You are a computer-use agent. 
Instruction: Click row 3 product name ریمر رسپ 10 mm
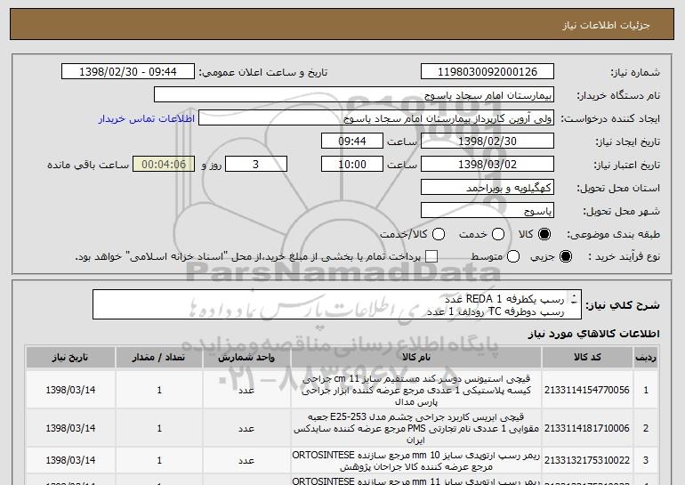(416, 461)
